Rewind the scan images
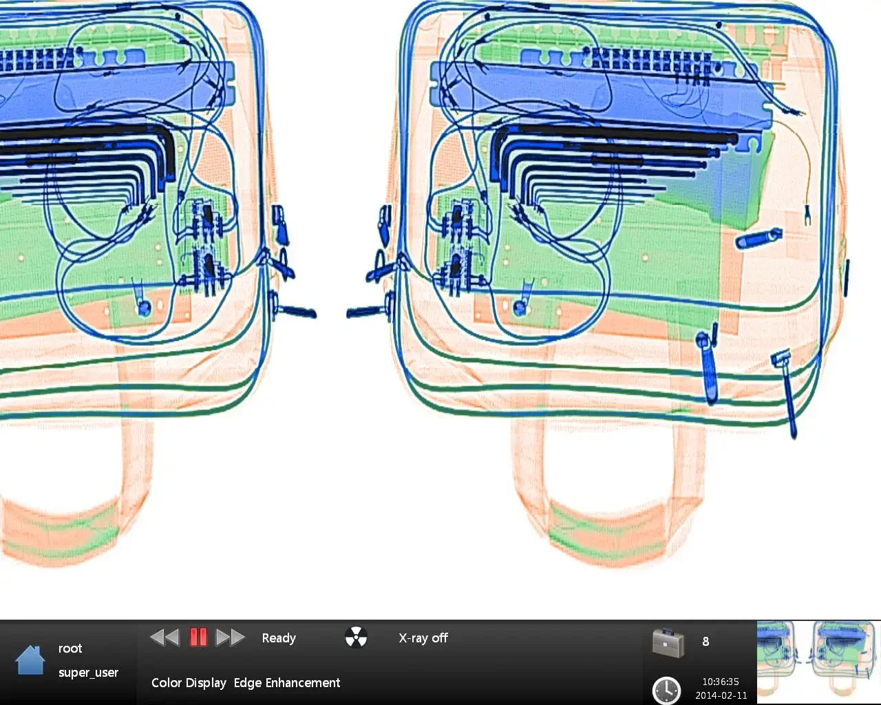 click(164, 638)
